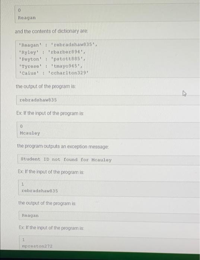Click the input box containing 1 and rebradshaw835
The width and height of the screenshot is (200, 260).
(x=109, y=188)
